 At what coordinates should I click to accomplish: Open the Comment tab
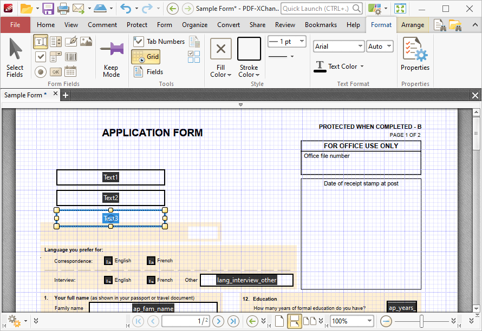(x=102, y=25)
